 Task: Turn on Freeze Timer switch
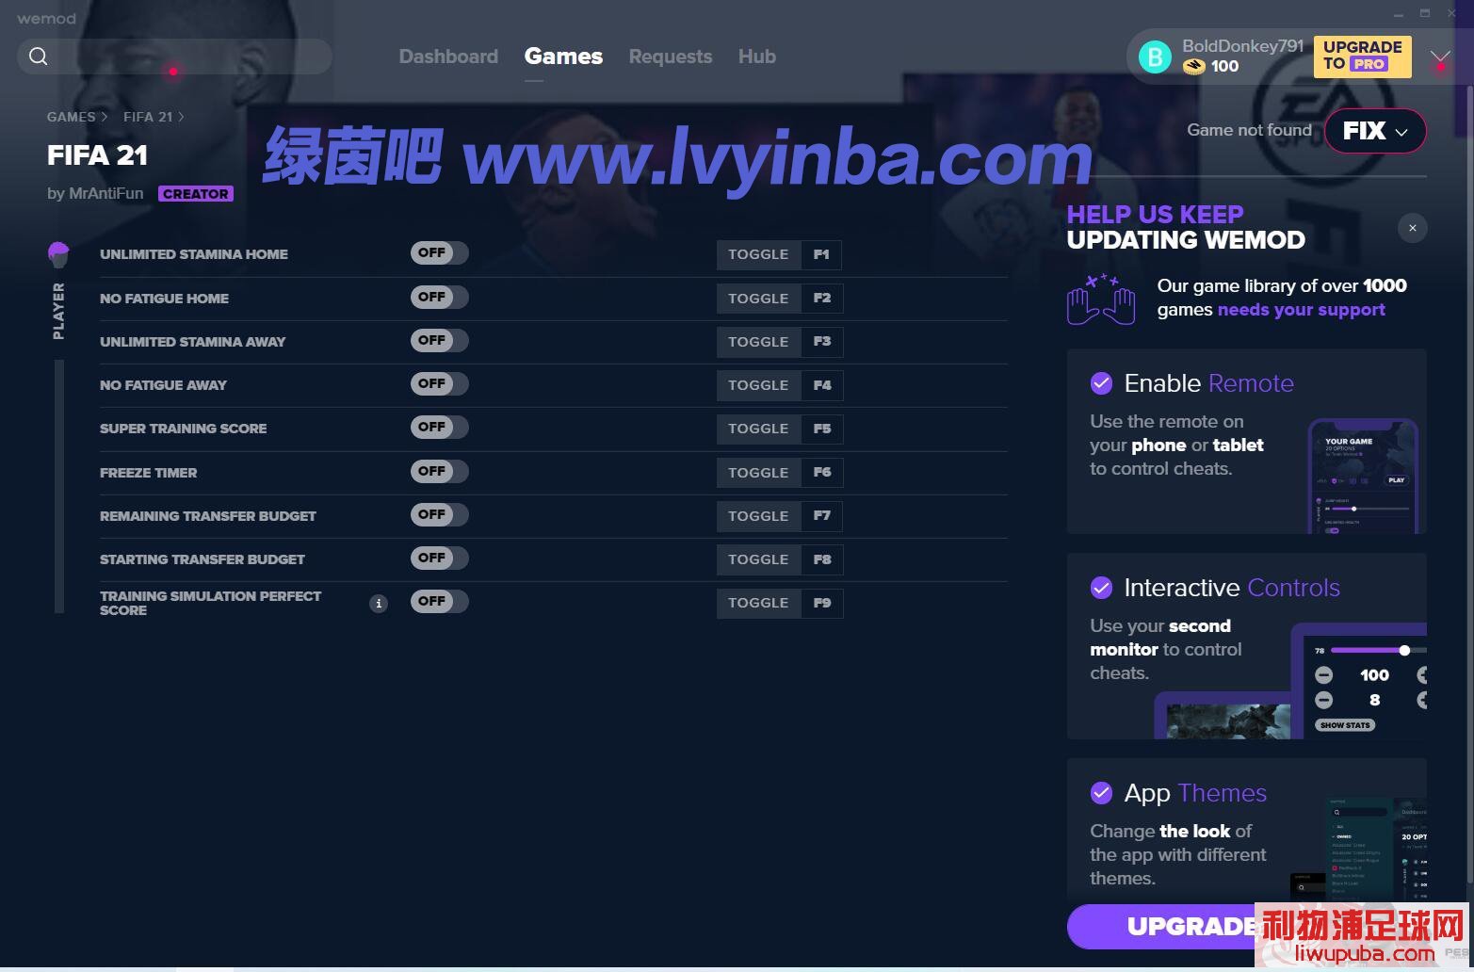pos(439,472)
